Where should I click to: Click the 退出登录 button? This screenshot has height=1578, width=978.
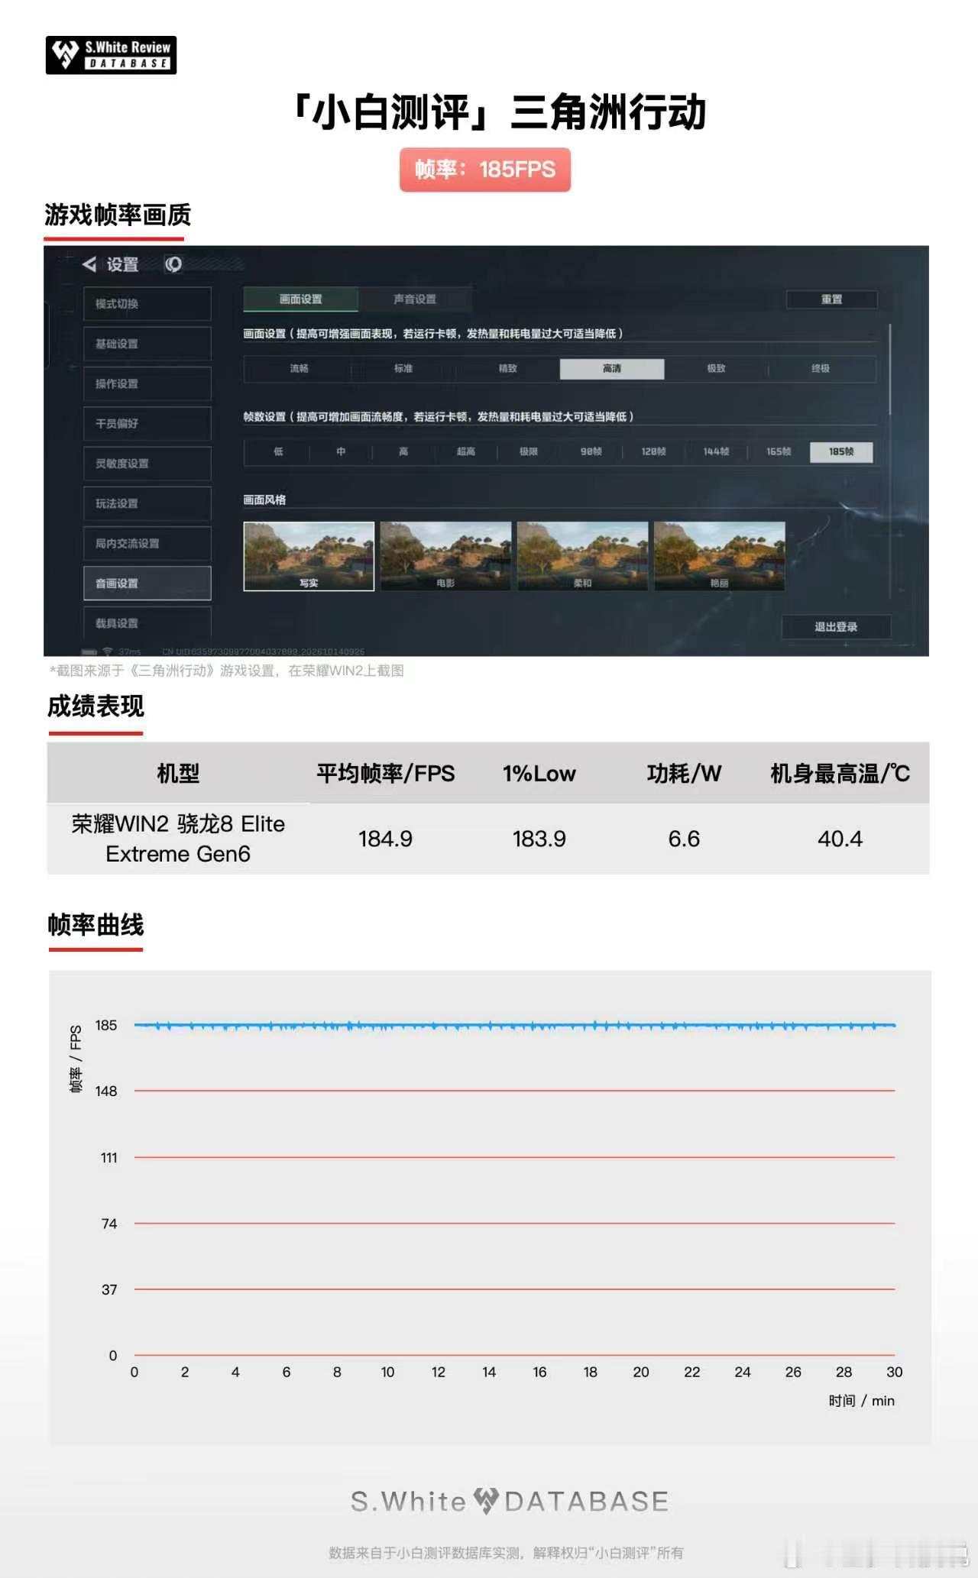click(836, 627)
